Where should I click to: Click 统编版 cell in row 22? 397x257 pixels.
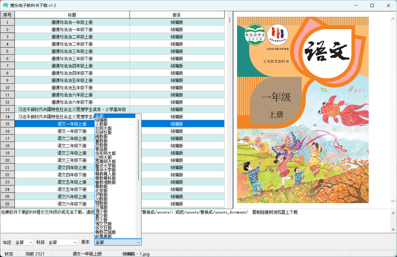coord(177,175)
